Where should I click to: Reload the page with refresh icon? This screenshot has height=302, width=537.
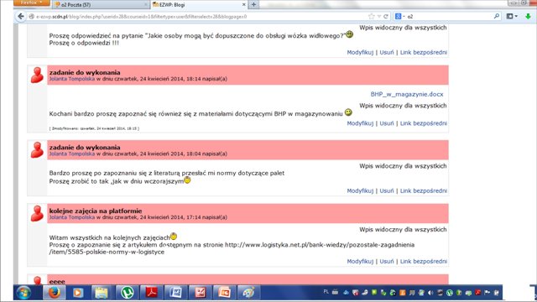(x=386, y=16)
